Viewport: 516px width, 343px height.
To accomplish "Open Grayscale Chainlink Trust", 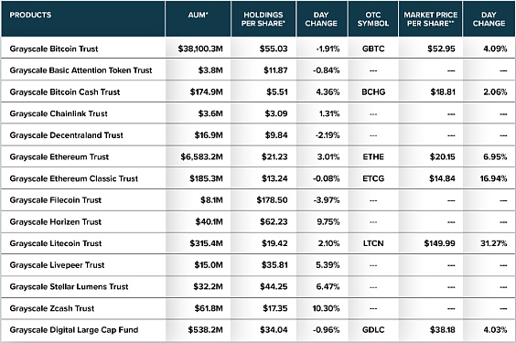I will point(59,113).
